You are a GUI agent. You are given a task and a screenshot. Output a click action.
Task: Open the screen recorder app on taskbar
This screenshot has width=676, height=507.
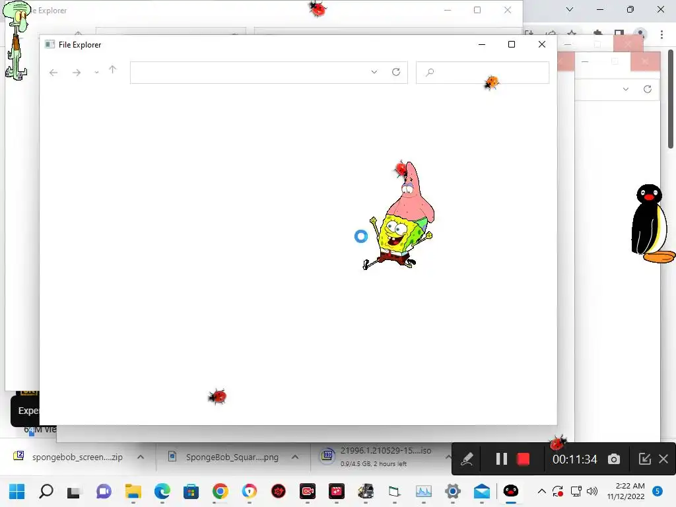(x=308, y=491)
